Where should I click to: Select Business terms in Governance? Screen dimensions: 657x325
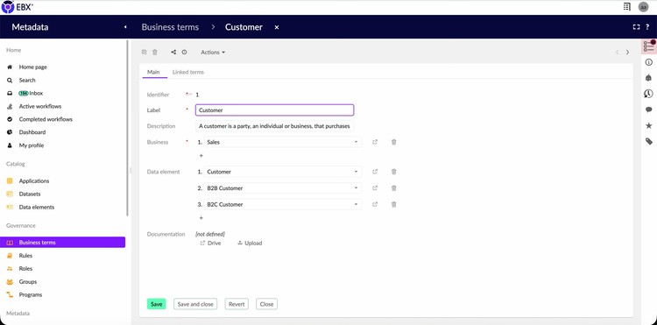63,243
